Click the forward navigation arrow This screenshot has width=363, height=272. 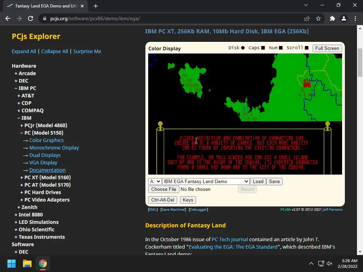click(x=19, y=18)
